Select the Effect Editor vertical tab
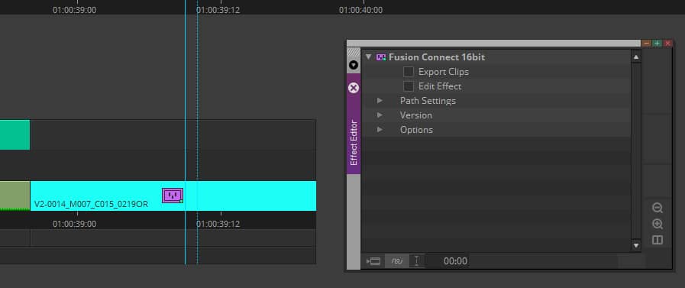 pos(354,142)
